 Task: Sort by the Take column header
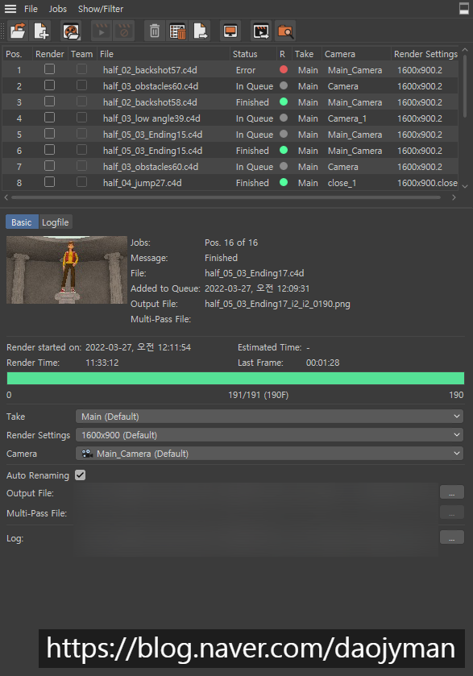click(x=305, y=54)
